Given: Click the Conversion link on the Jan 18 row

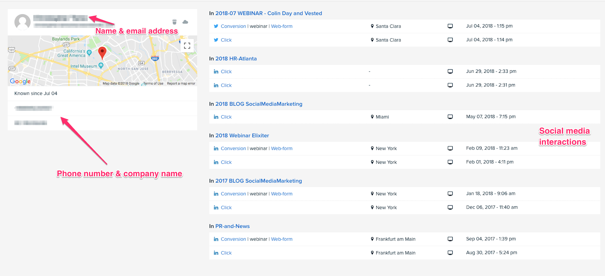Looking at the screenshot, I should point(233,193).
